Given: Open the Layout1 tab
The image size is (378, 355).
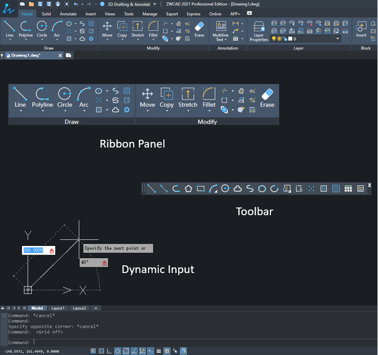Looking at the screenshot, I should tap(57, 308).
